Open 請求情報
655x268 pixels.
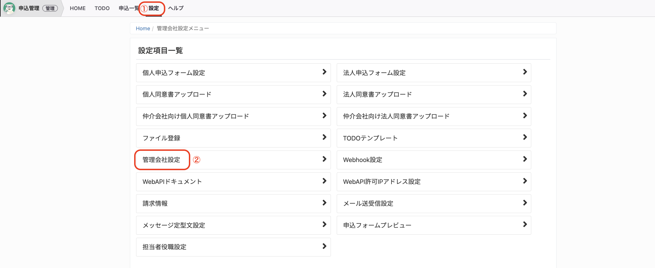(x=233, y=204)
